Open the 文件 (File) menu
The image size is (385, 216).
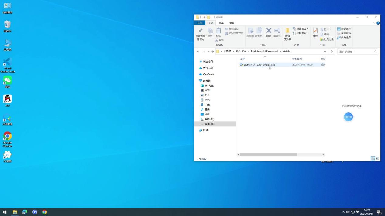click(x=200, y=23)
